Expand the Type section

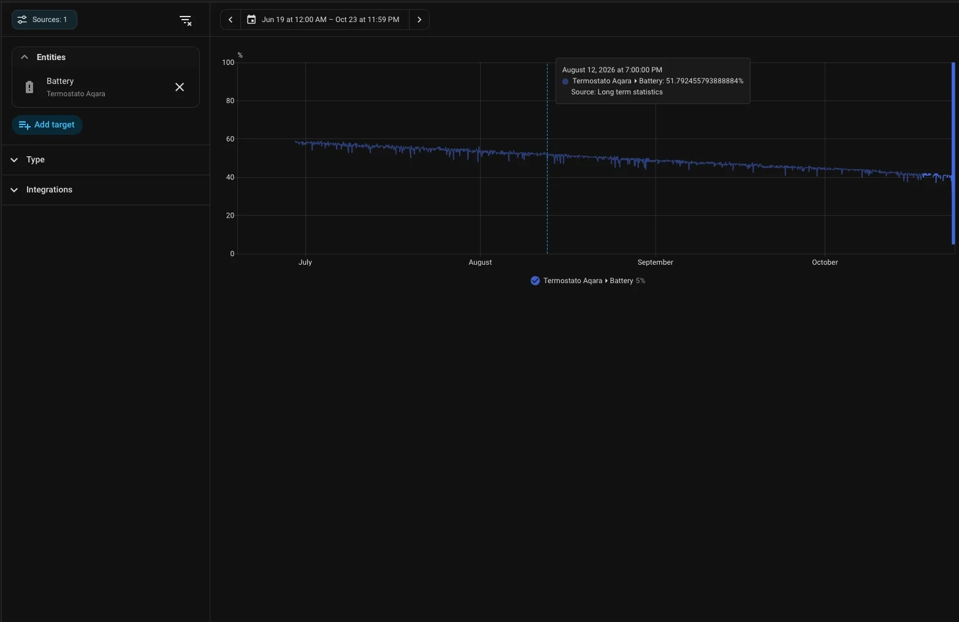[105, 160]
